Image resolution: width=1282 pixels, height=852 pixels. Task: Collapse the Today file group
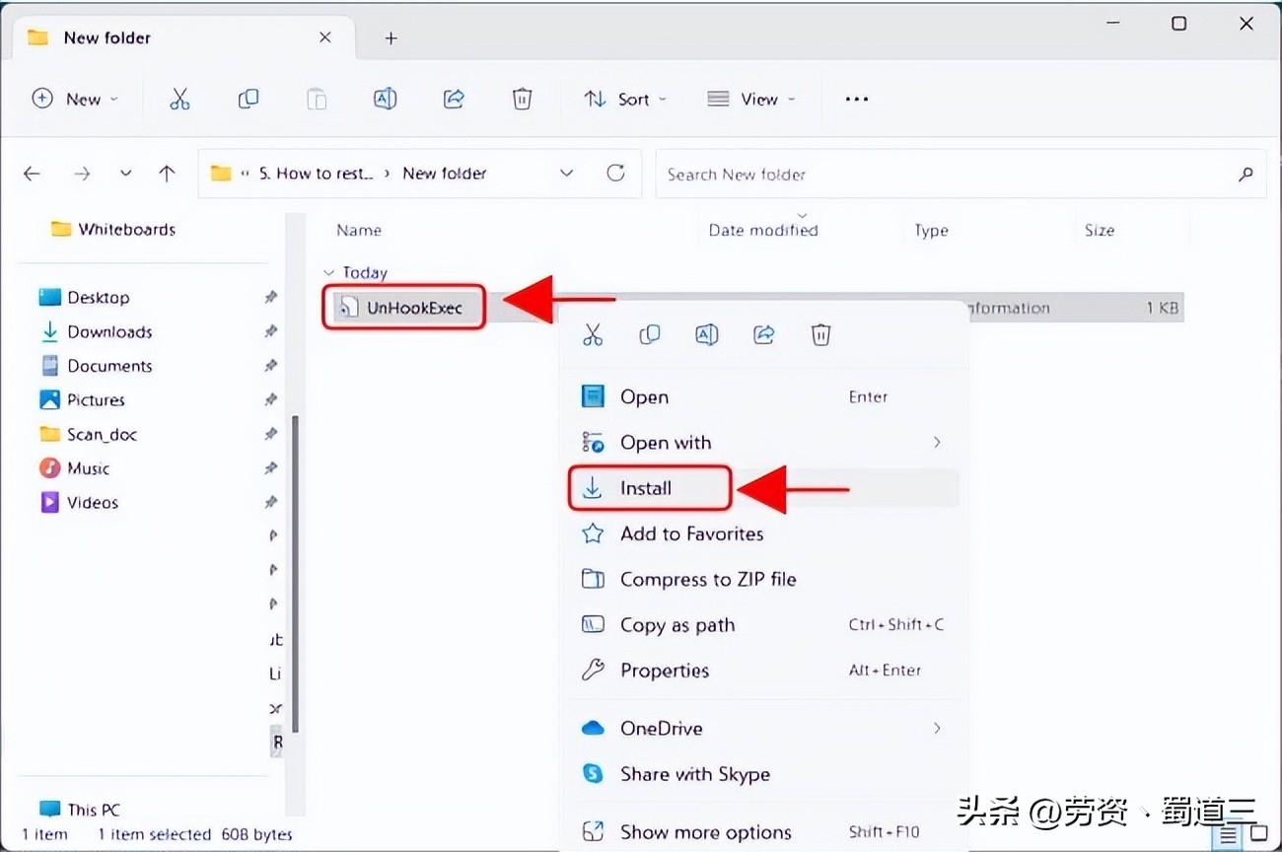click(x=328, y=273)
